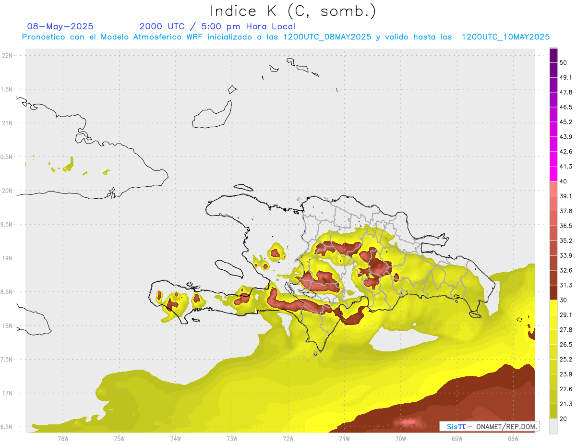Click the "37.8" colorbar value

coord(566,211)
